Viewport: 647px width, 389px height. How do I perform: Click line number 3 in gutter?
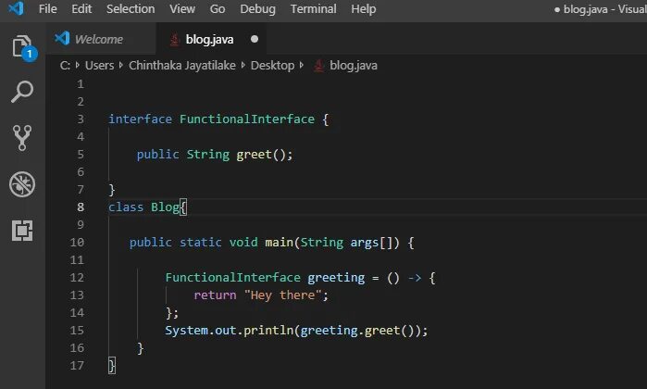tap(81, 119)
